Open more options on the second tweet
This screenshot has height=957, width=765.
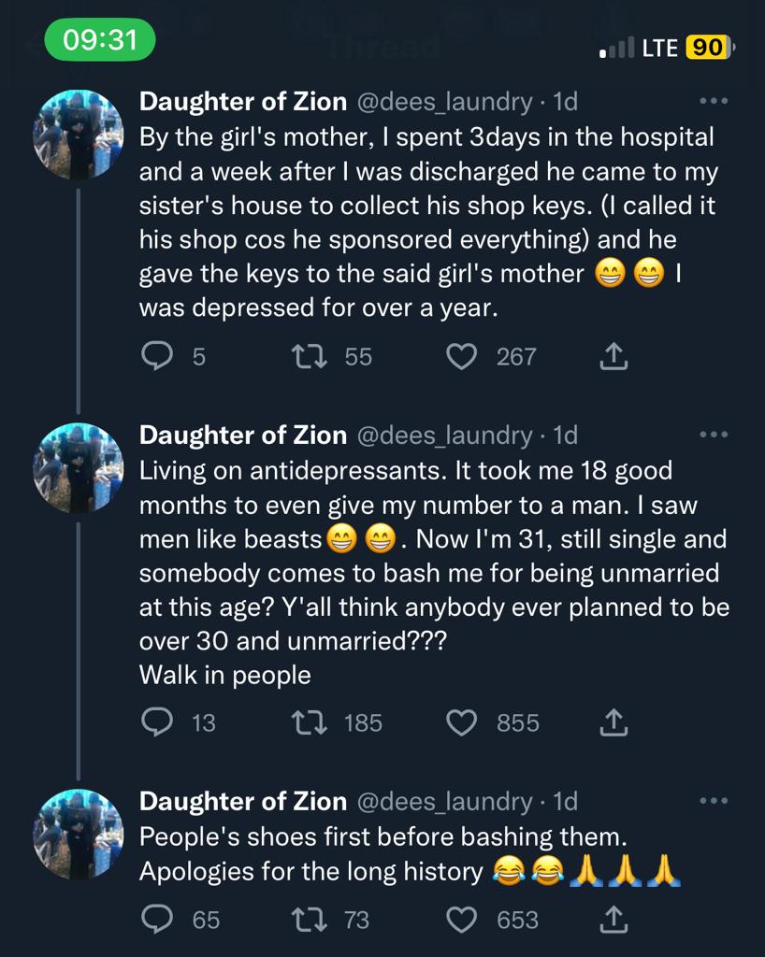(714, 435)
